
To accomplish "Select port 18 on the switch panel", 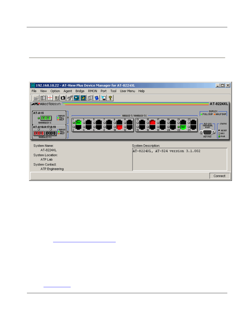I will click(163, 127).
